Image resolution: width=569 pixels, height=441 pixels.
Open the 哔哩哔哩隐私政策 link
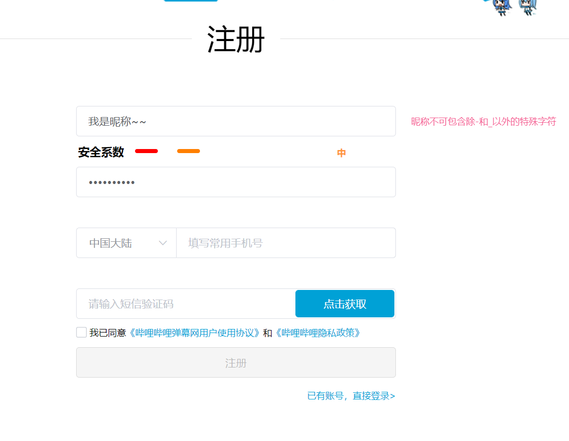click(318, 333)
